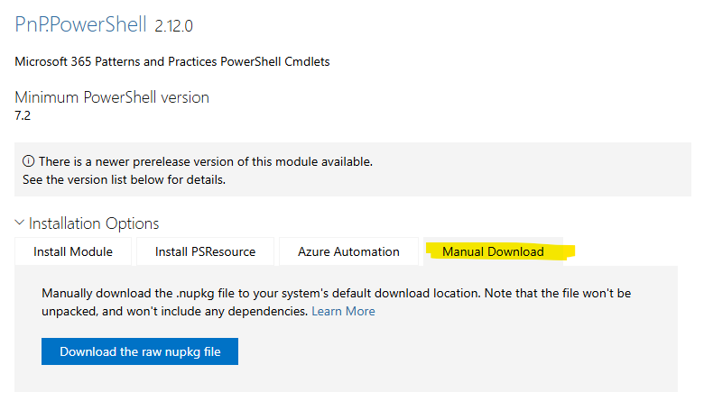Screen dimensions: 704x401
Task: Click the newer prerelease version notice text
Action: [x=206, y=161]
